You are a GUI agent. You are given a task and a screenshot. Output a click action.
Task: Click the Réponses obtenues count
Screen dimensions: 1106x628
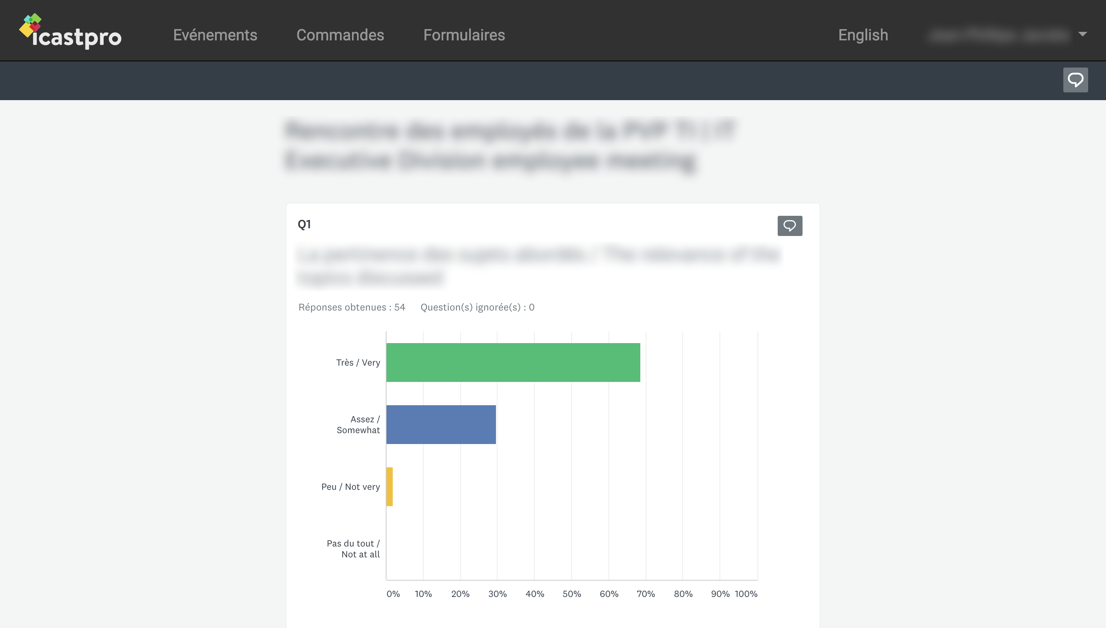coord(352,307)
